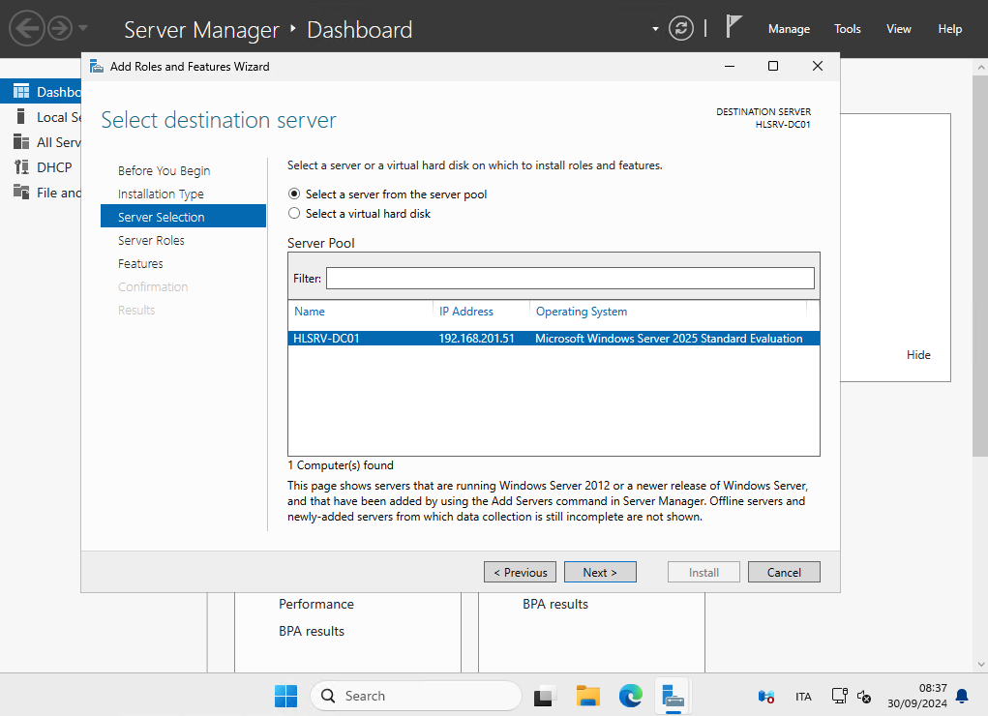
Task: Open the DHCP sidebar icon
Action: pos(21,167)
